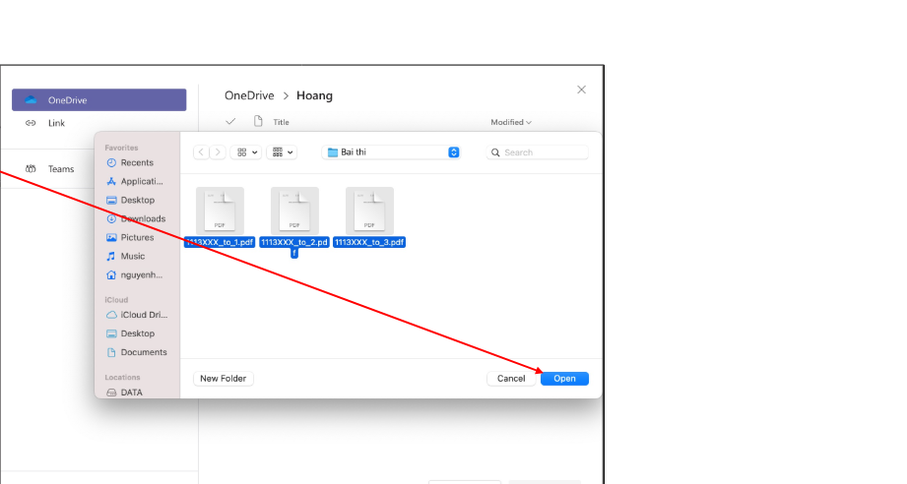
Task: Choose the Link option
Action: (56, 123)
